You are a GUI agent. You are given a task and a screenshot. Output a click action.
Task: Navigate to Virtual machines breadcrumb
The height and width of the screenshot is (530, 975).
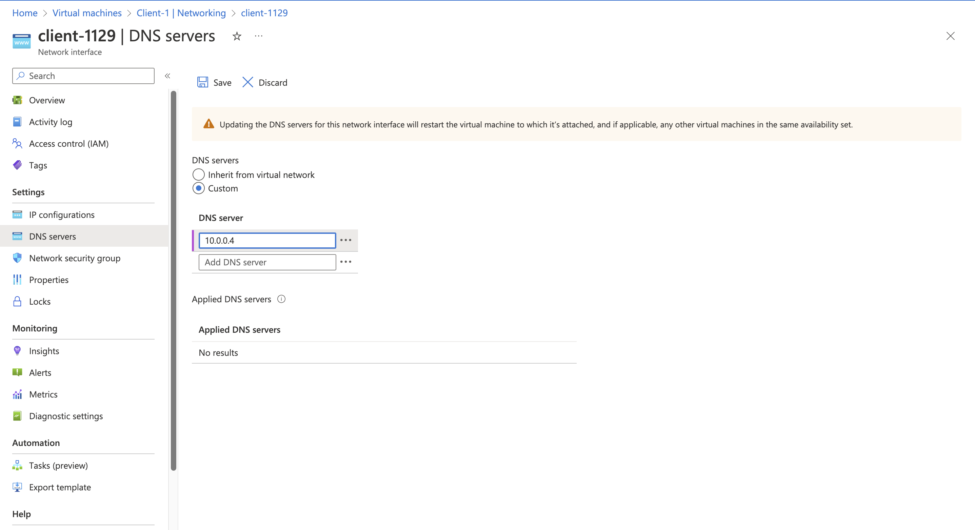tap(87, 13)
